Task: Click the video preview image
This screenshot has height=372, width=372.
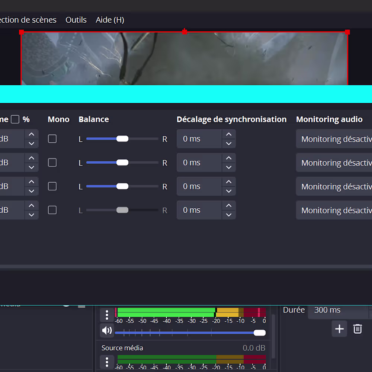Action: coord(185,59)
